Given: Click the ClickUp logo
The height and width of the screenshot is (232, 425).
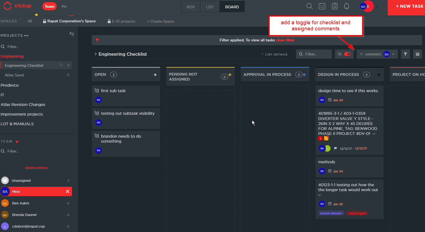Looking at the screenshot, I should click(18, 6).
